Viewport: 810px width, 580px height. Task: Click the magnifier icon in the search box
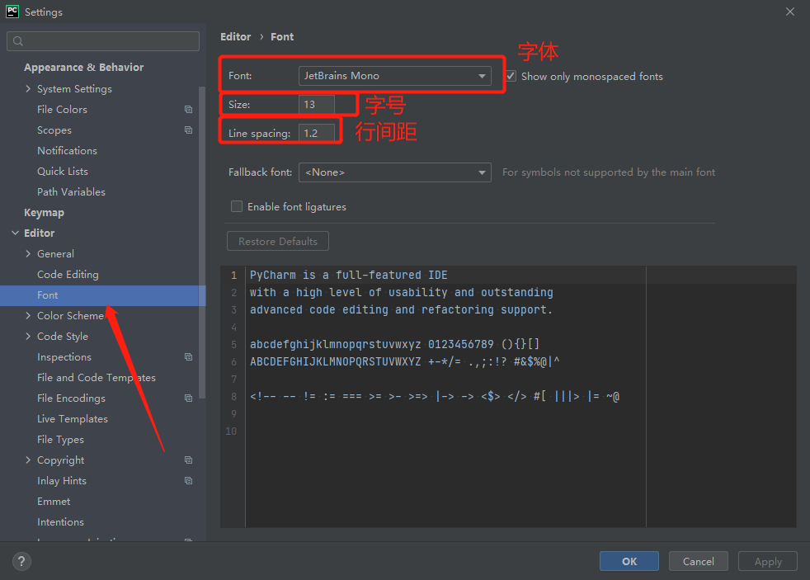[18, 40]
